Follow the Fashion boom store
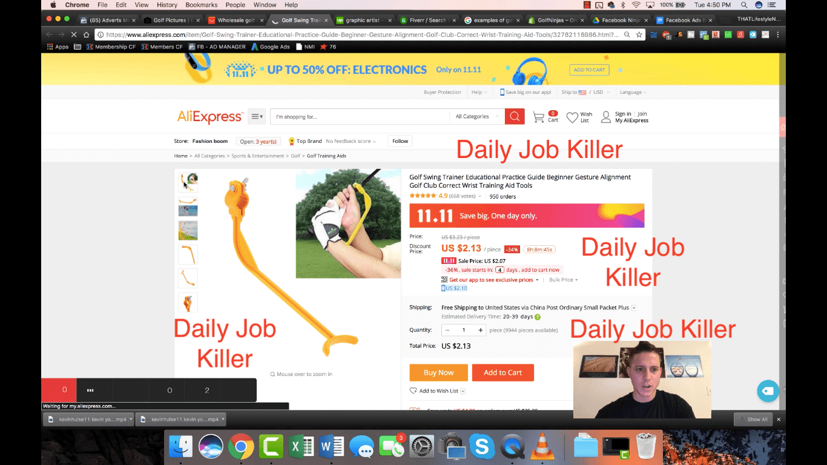Image resolution: width=827 pixels, height=465 pixels. tap(400, 141)
